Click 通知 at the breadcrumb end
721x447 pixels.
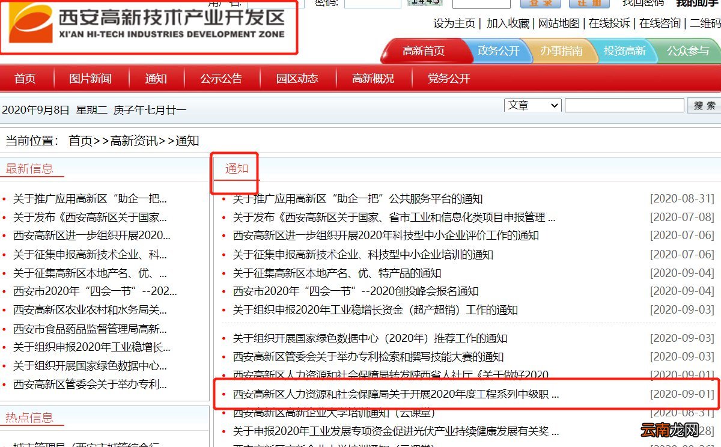(x=187, y=141)
